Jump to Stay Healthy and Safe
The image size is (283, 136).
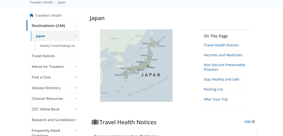point(221,79)
